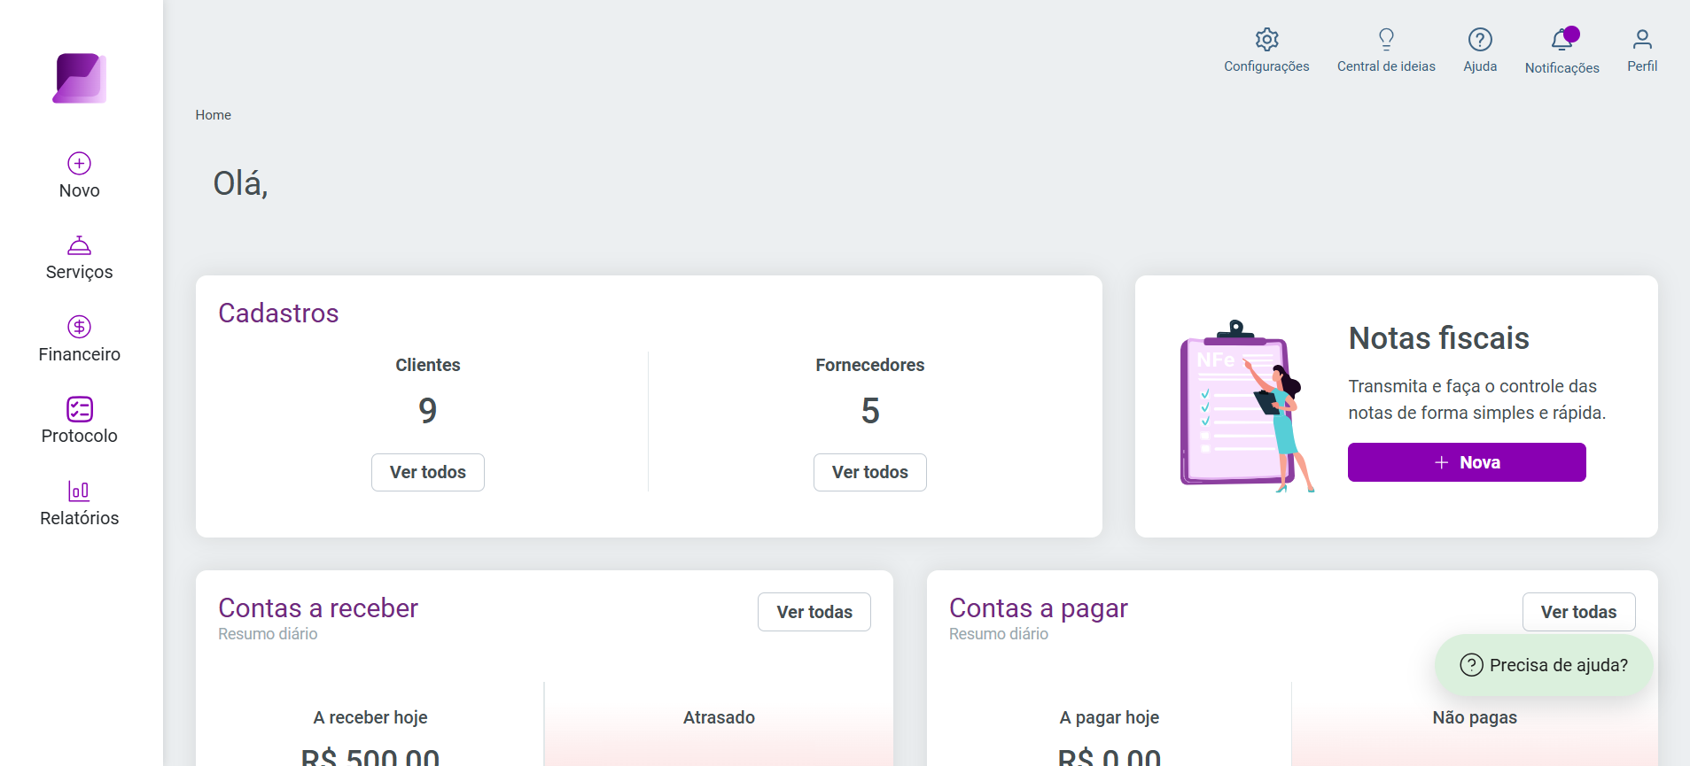Click the Fornecedores label
Image resolution: width=1690 pixels, height=766 pixels.
coord(870,365)
